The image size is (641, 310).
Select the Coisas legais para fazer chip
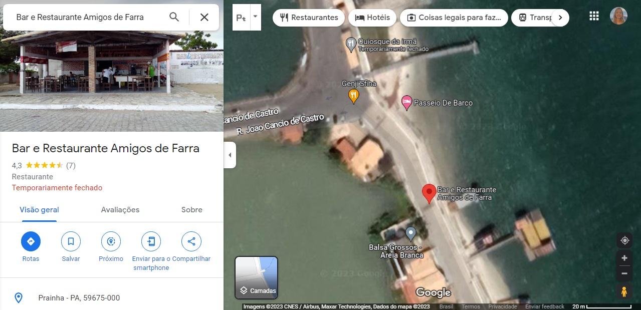tap(454, 18)
